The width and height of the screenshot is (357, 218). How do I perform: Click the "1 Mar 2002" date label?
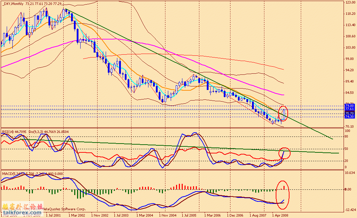(x=77, y=215)
